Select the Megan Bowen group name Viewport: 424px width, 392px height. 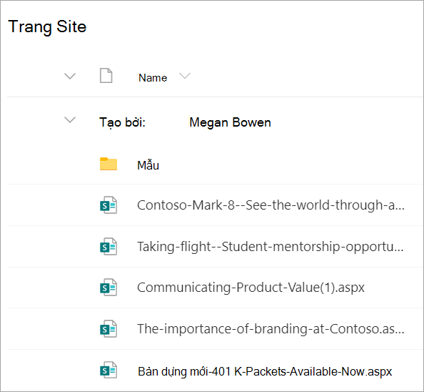[x=230, y=122]
